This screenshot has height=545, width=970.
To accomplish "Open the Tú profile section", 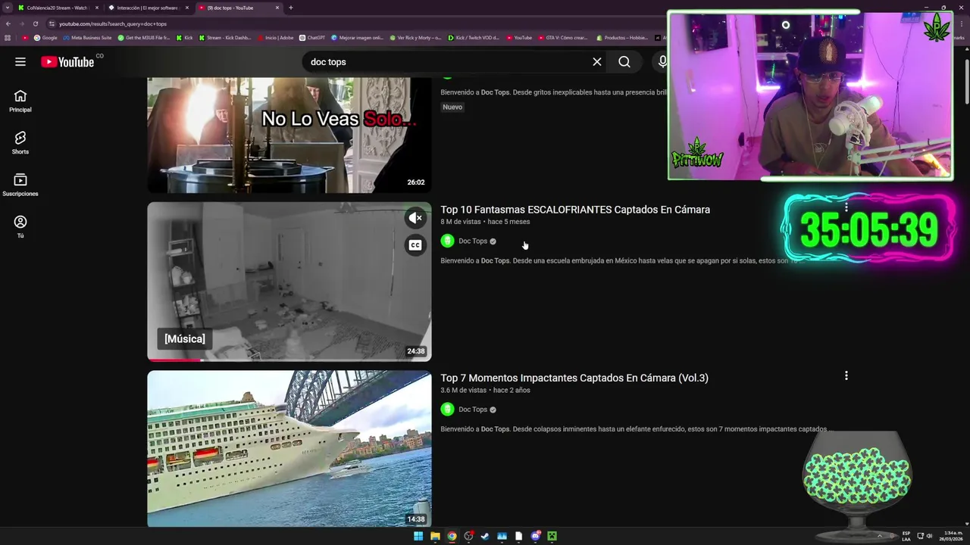I will [20, 227].
